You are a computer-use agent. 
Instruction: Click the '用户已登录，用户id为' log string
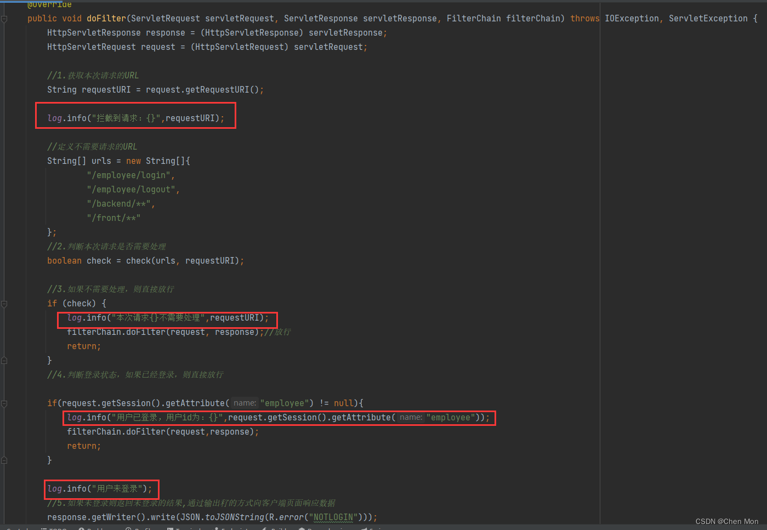click(x=167, y=418)
